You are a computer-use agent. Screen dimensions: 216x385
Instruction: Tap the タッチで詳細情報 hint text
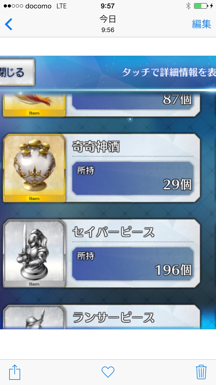169,72
